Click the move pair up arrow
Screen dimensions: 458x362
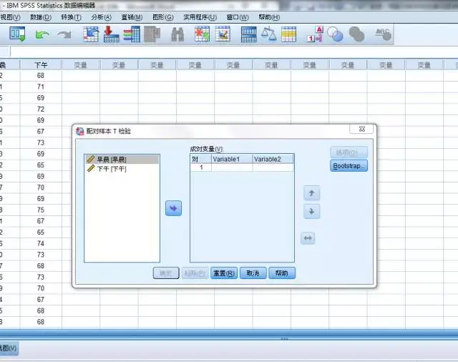tap(311, 193)
